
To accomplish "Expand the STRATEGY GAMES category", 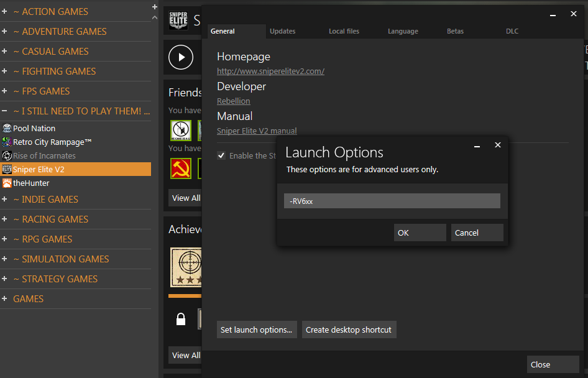I will pos(4,279).
